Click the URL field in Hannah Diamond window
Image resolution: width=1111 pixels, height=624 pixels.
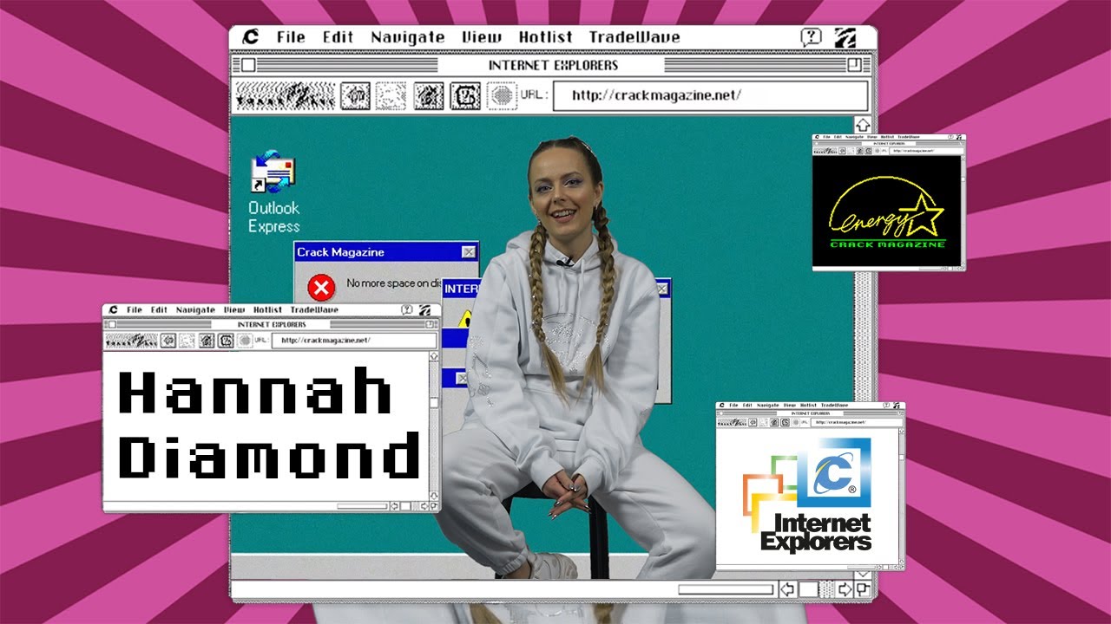coord(354,341)
